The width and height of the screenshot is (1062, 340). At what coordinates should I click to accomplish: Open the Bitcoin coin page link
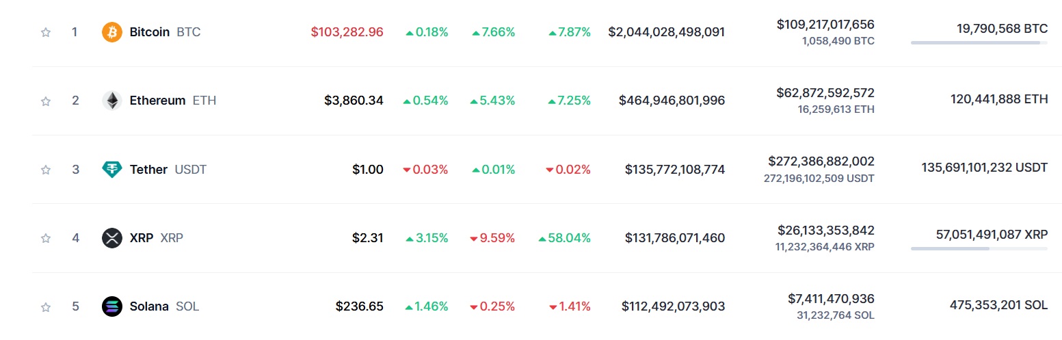coord(165,32)
